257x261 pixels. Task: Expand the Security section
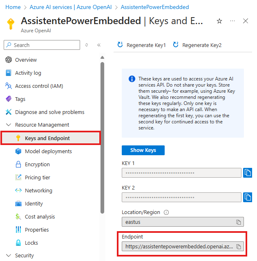[9, 256]
